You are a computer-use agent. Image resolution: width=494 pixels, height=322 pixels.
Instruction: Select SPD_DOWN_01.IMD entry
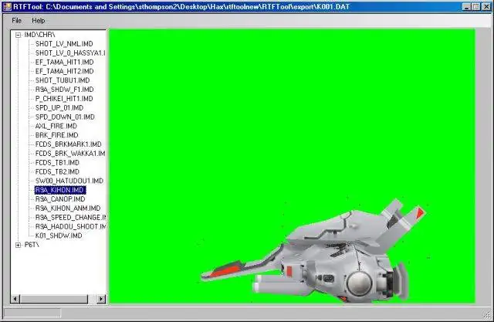click(x=65, y=117)
